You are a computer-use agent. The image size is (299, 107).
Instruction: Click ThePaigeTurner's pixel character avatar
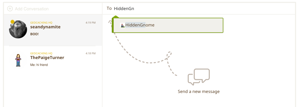click(18, 60)
